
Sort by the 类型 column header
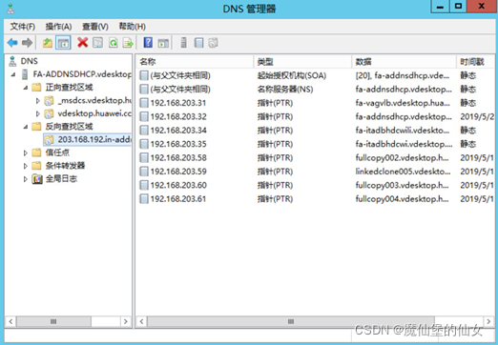302,62
